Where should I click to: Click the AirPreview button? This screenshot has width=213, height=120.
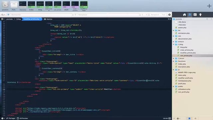tap(22, 118)
